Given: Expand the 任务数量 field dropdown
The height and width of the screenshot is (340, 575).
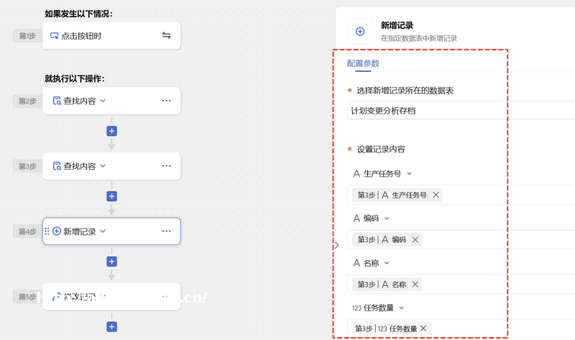Looking at the screenshot, I should pyautogui.click(x=401, y=308).
